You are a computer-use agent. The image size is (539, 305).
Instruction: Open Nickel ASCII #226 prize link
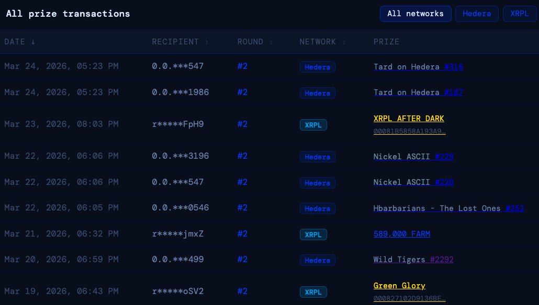click(x=413, y=182)
